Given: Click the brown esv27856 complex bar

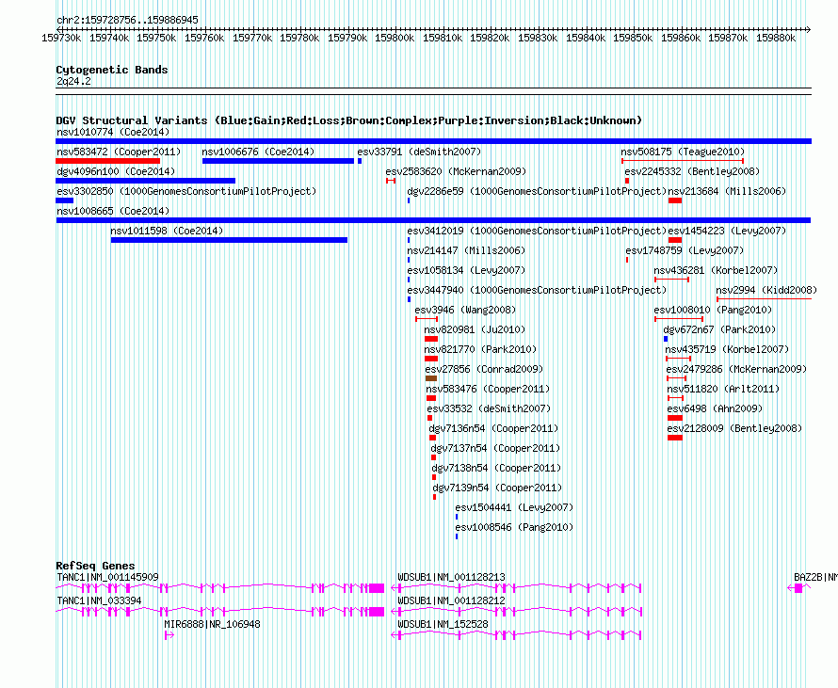Looking at the screenshot, I should coord(431,378).
